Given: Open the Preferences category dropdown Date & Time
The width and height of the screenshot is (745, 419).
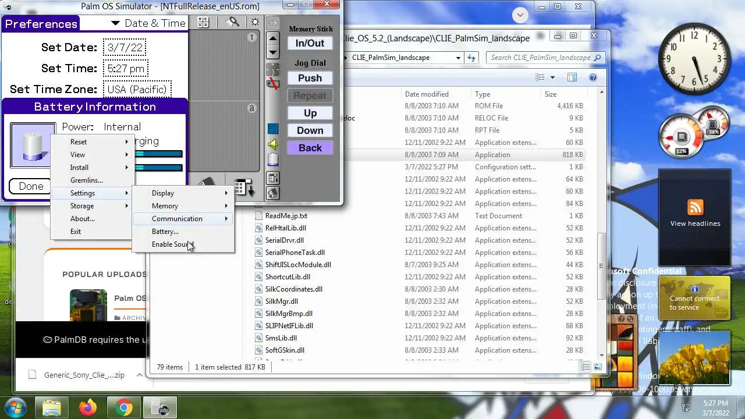Looking at the screenshot, I should coord(148,23).
